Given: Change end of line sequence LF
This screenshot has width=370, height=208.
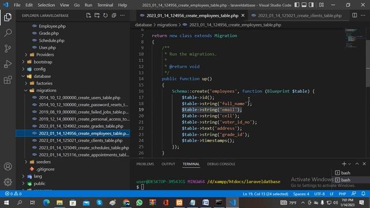Looking at the screenshot, I should click(332, 194).
